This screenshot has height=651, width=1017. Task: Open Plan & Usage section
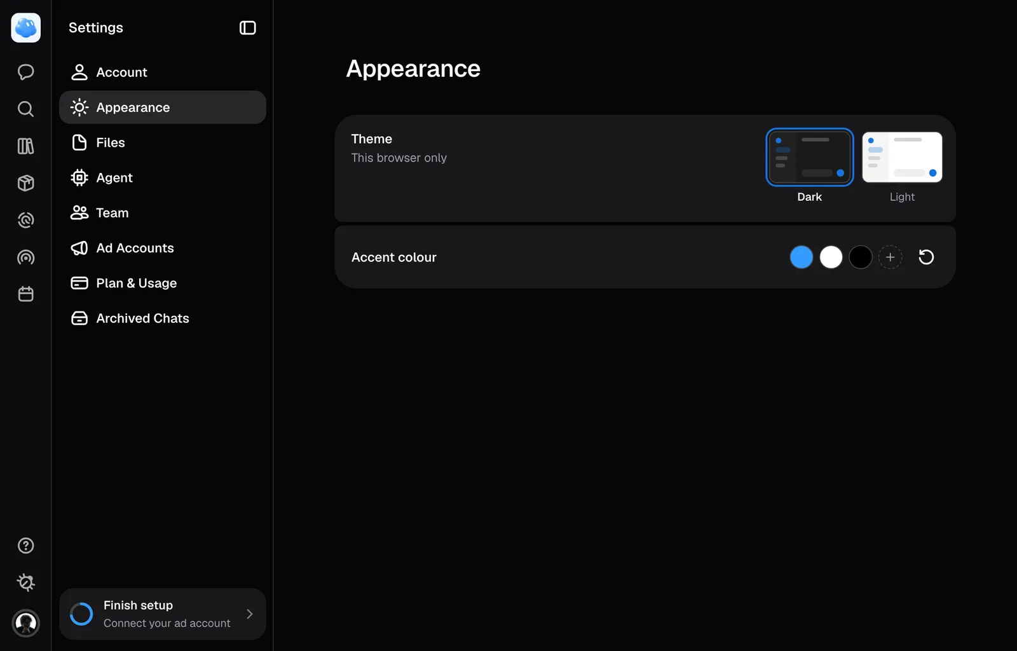pyautogui.click(x=163, y=283)
